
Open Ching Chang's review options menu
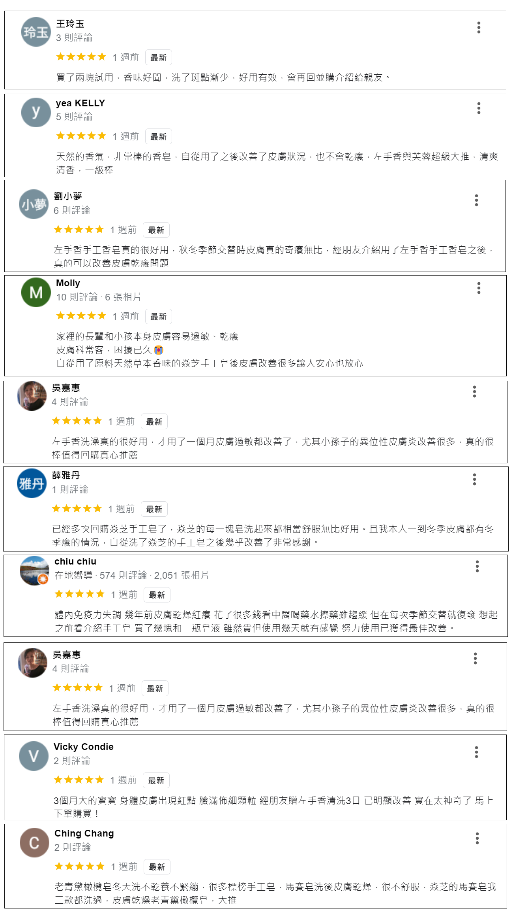point(477,838)
